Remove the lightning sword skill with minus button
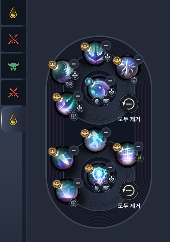The width and height of the screenshot is (170, 242). 138,59
